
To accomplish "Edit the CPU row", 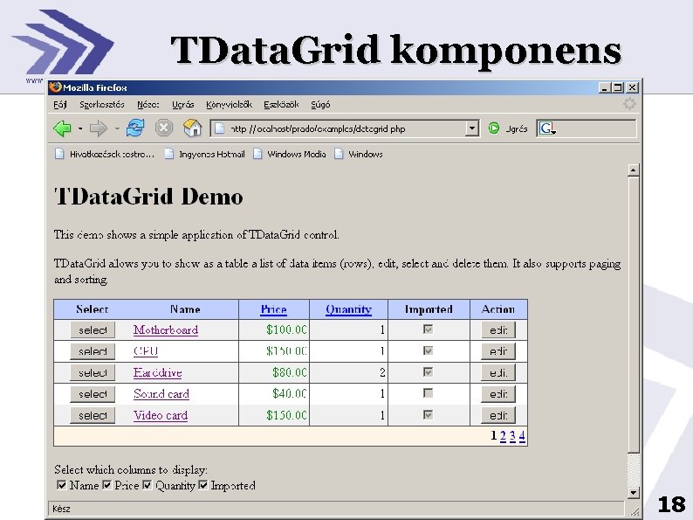I will pos(498,351).
